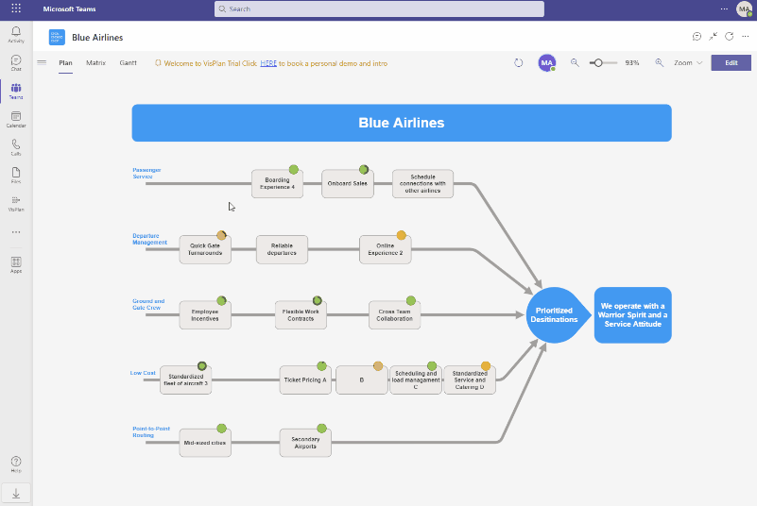Select the Employee Incentives card

(x=205, y=315)
